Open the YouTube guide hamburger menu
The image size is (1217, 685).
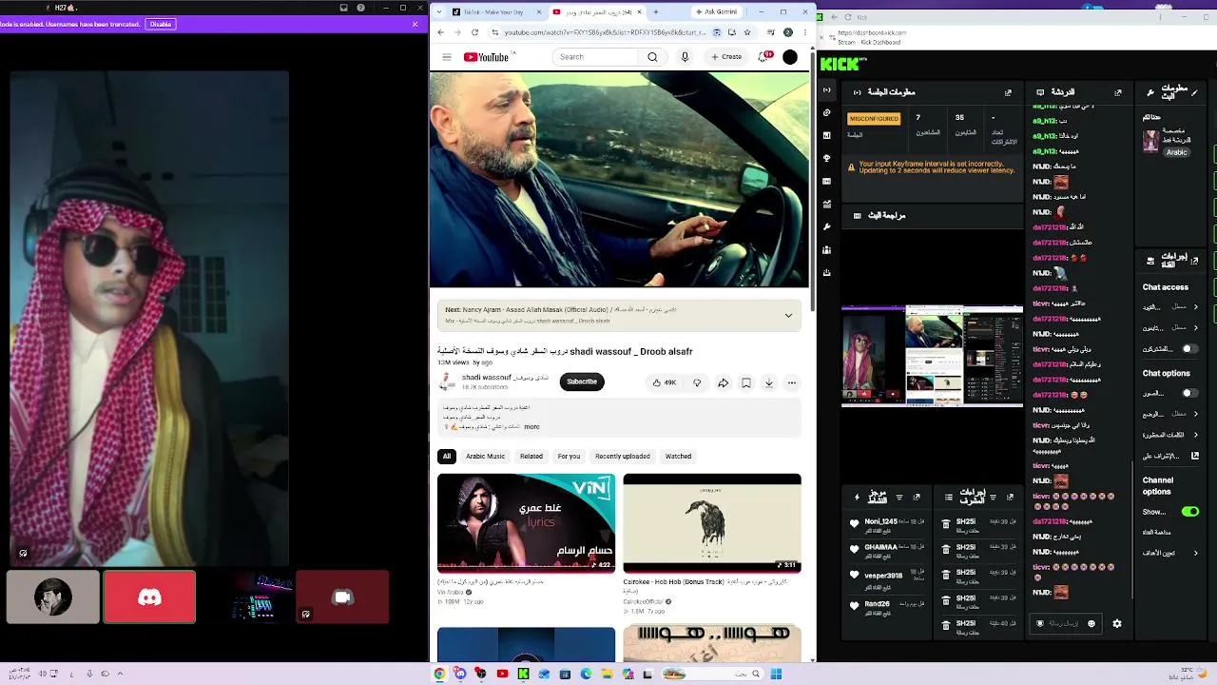pos(447,57)
